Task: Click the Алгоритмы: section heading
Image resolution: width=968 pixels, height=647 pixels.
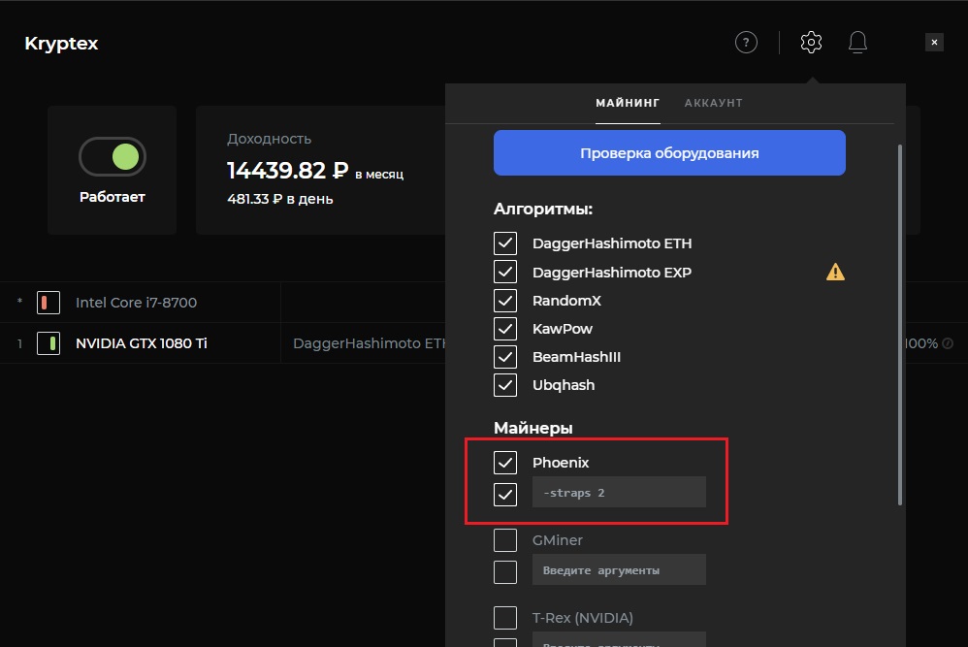Action: coord(543,210)
